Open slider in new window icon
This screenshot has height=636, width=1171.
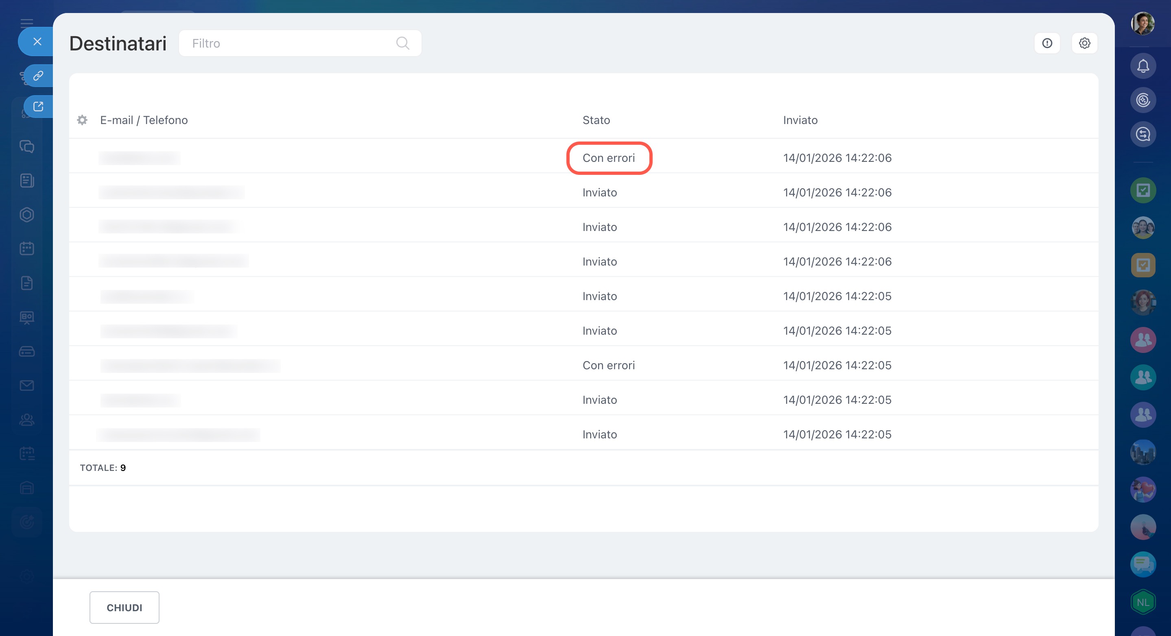[x=38, y=106]
